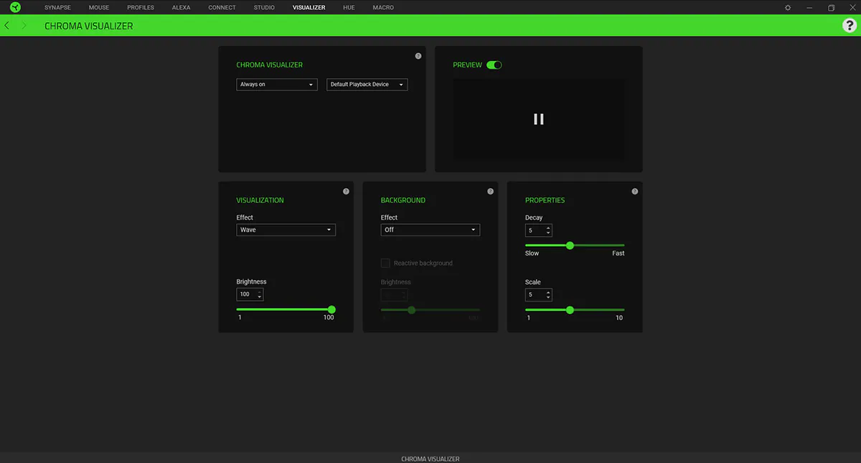Click the Decay slider handle
This screenshot has height=463, width=861.
point(570,245)
